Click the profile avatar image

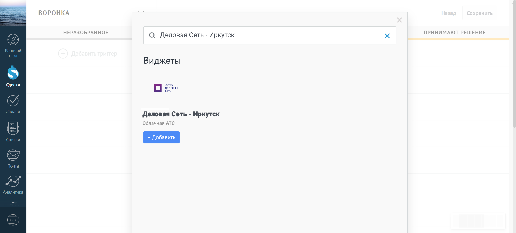click(x=13, y=13)
